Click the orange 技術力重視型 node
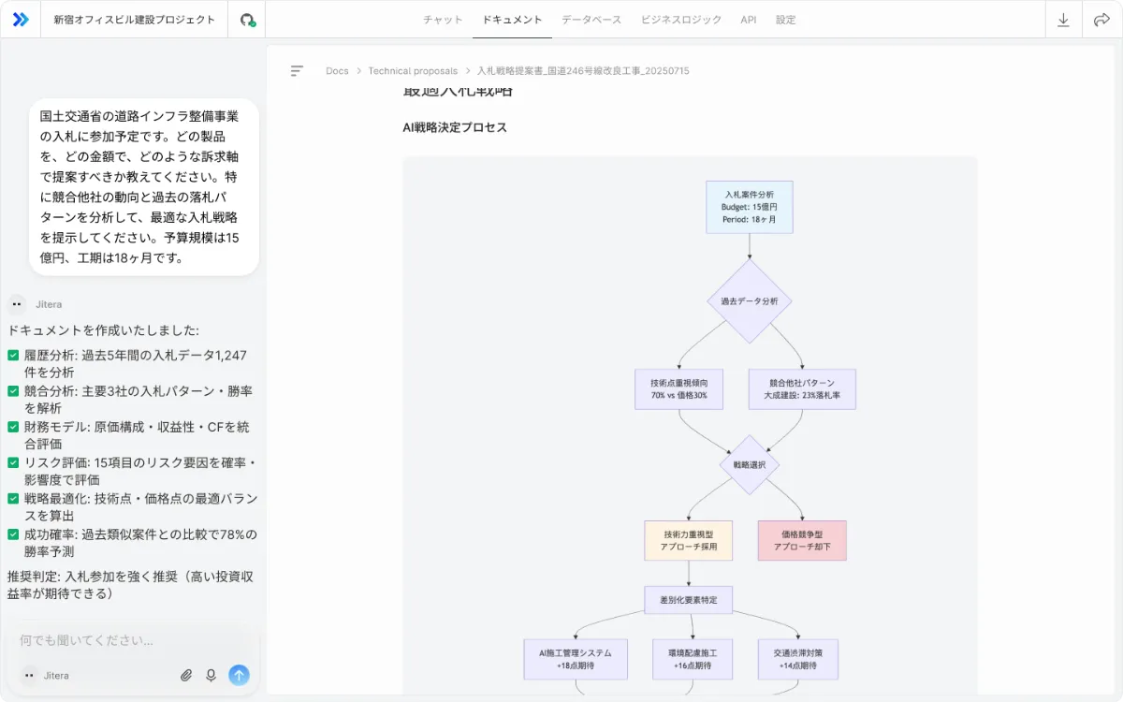Viewport: 1123px width, 702px height. tap(689, 540)
